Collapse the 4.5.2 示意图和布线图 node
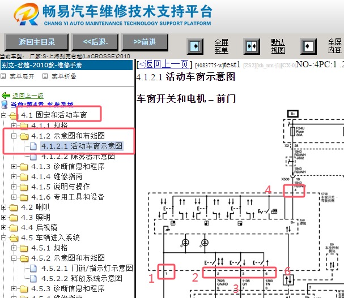 tap(14, 258)
